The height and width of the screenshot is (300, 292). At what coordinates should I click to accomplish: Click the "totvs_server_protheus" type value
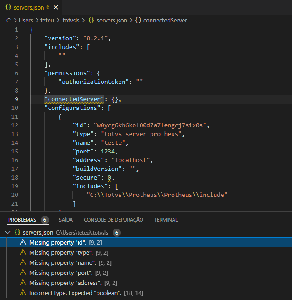coord(141,134)
